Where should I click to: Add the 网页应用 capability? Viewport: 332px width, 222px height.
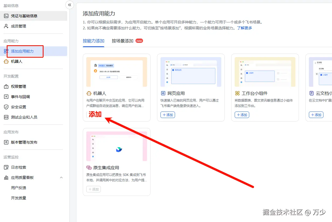click(x=168, y=115)
